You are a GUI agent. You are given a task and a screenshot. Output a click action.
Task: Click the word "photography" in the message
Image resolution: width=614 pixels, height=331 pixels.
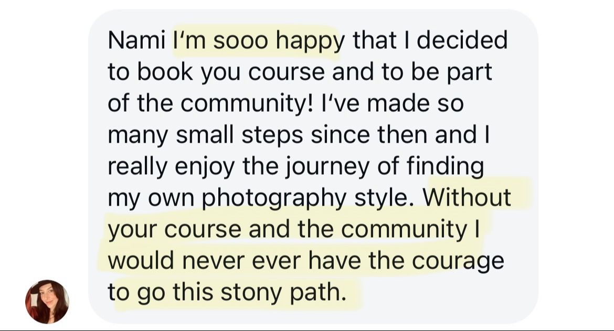tap(274, 197)
